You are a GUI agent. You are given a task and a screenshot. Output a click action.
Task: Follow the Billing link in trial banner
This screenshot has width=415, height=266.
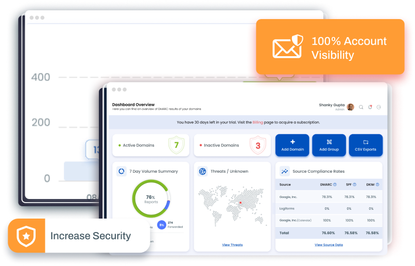tap(258, 123)
